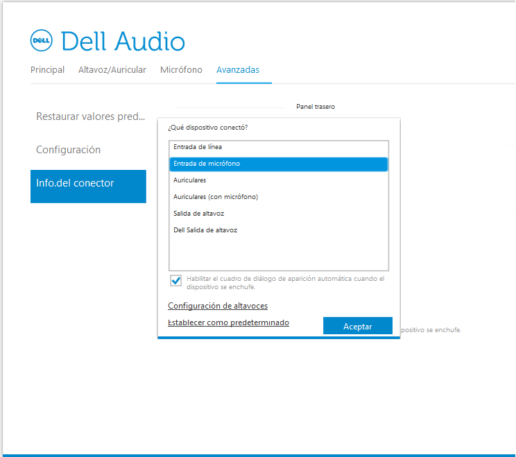Switch to the Altavoz/Auricular tab
This screenshot has width=516, height=457.
[x=112, y=70]
